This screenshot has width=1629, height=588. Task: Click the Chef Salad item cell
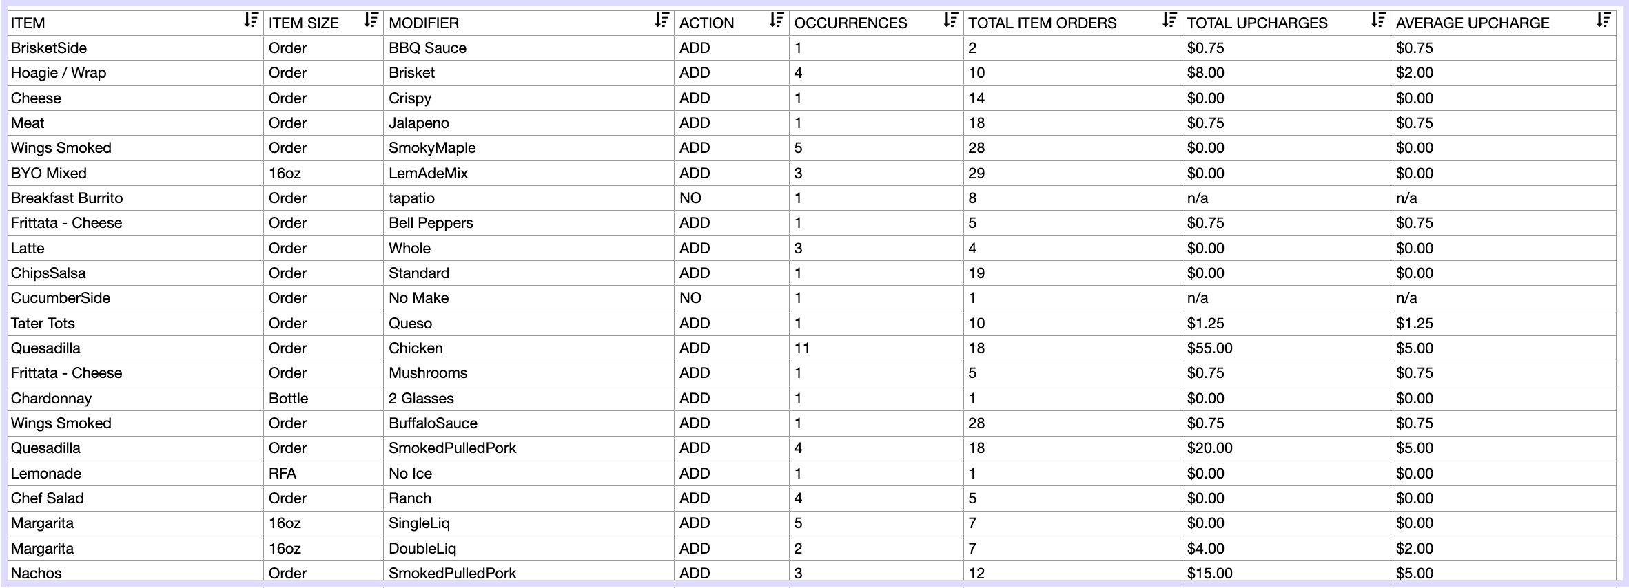(48, 498)
